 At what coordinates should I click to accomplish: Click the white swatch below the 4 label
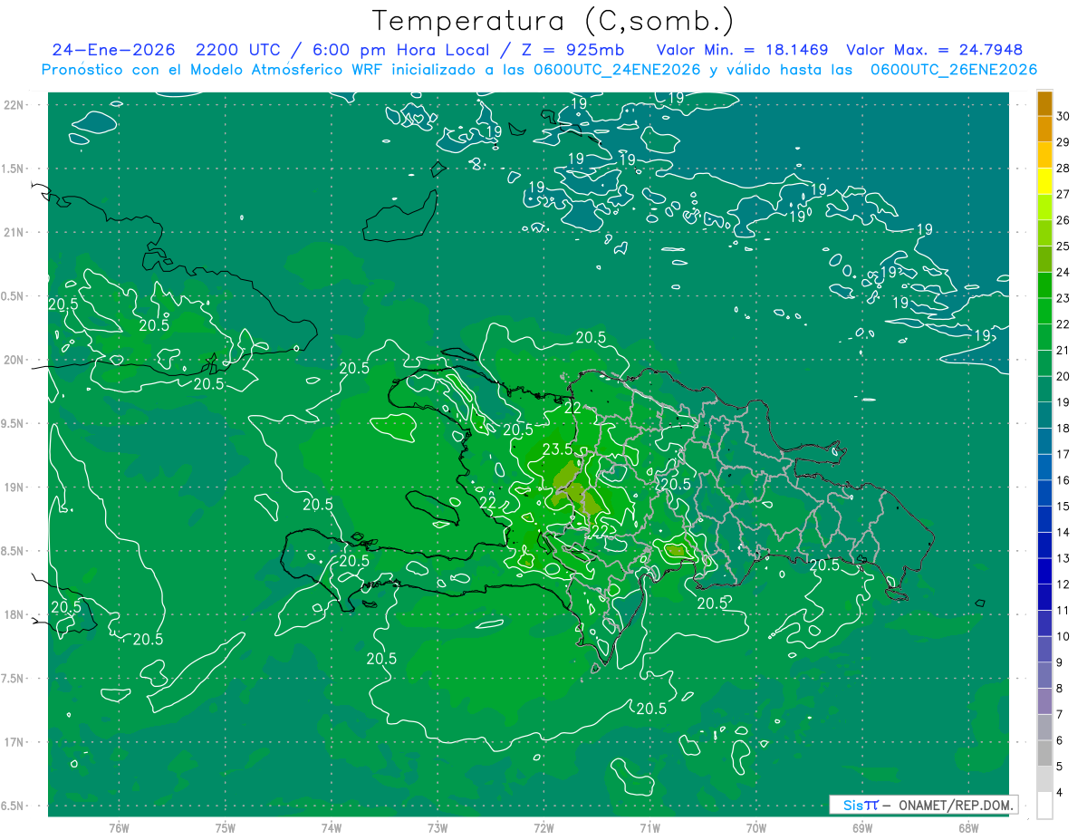[x=1044, y=806]
